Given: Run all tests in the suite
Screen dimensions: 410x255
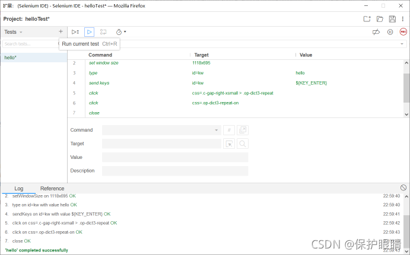Looking at the screenshot, I should 75,32.
